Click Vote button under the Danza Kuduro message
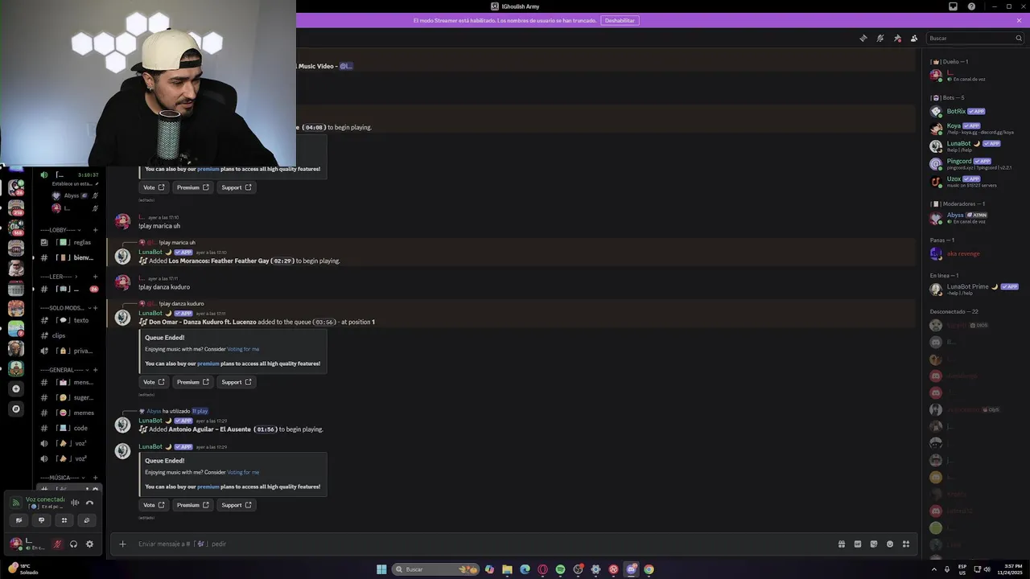This screenshot has width=1030, height=579. point(154,382)
